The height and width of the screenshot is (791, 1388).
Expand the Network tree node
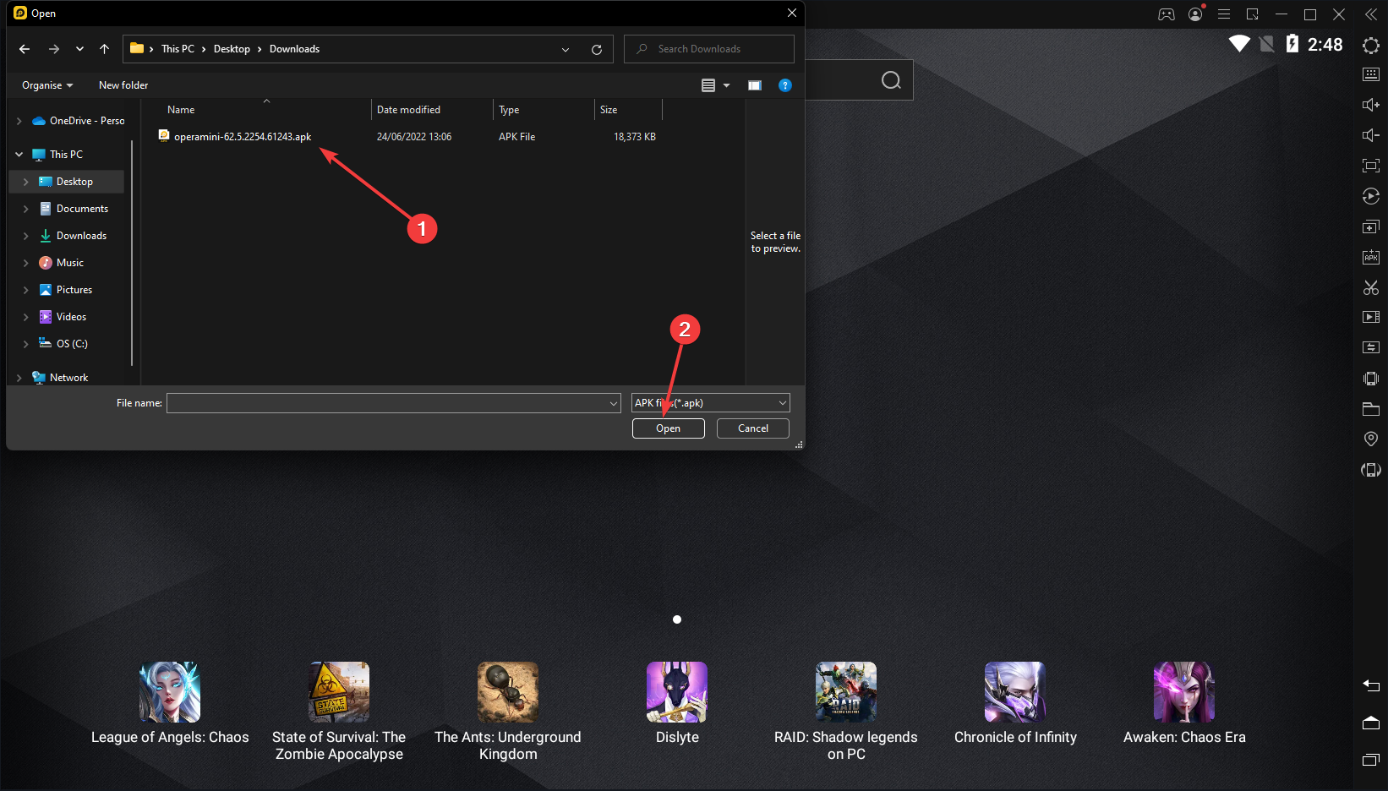(19, 378)
